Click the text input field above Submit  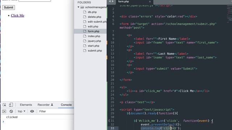[x=35, y=1]
